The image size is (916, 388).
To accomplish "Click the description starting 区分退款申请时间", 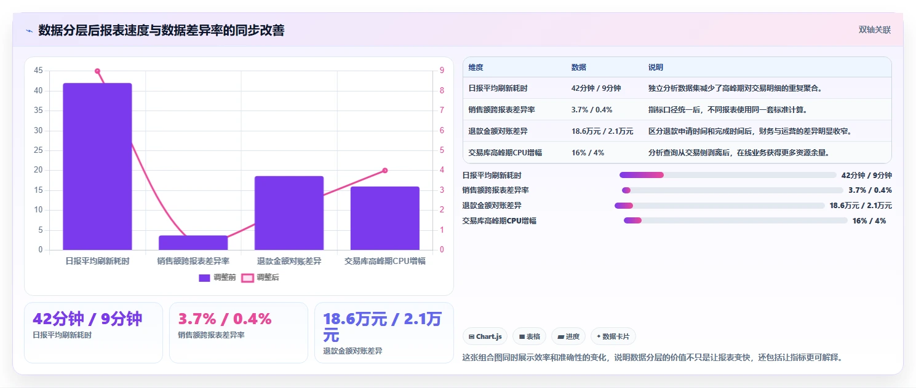I will coord(750,131).
